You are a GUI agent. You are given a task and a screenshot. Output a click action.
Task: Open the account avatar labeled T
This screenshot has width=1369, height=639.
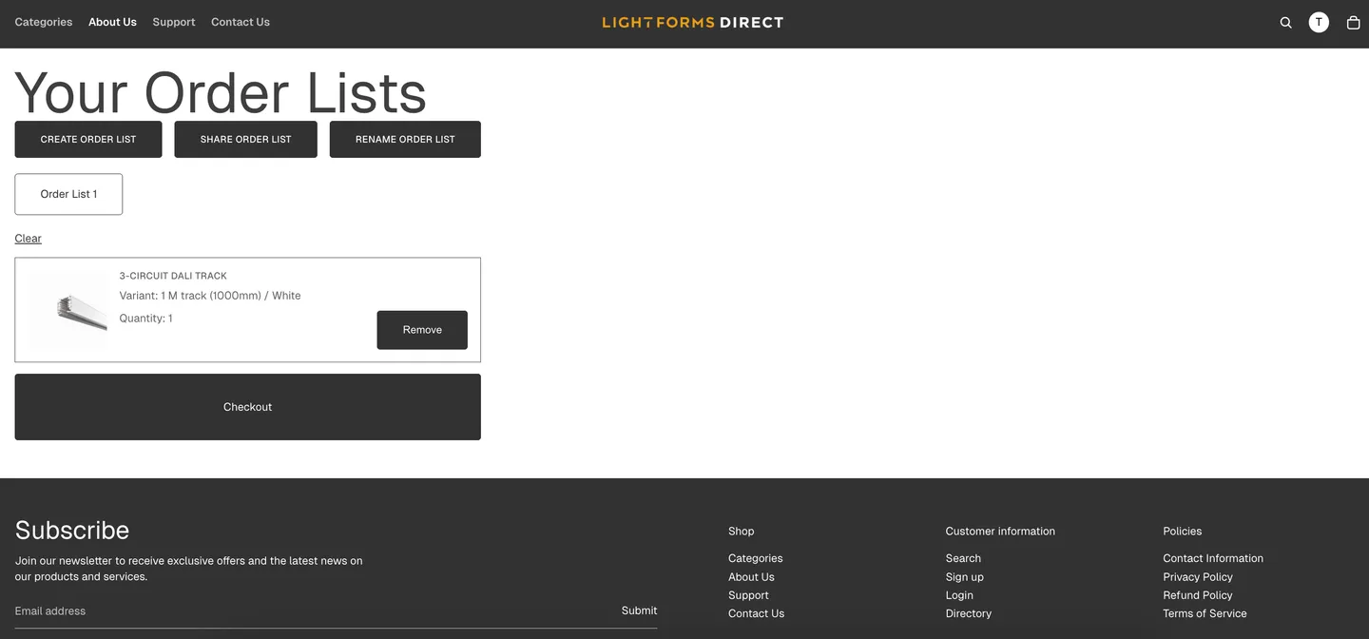coord(1319,23)
